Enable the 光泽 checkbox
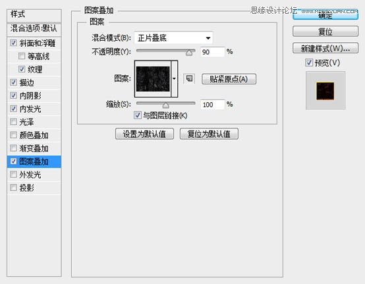This screenshot has height=284, width=365. coord(13,122)
